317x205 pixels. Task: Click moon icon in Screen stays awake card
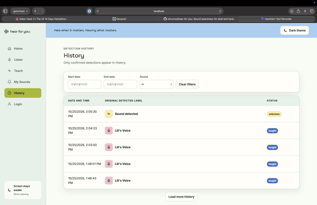9,190
